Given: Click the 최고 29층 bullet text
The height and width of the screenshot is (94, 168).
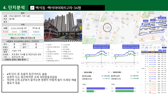Looking at the screenshot, I should click(66, 49).
